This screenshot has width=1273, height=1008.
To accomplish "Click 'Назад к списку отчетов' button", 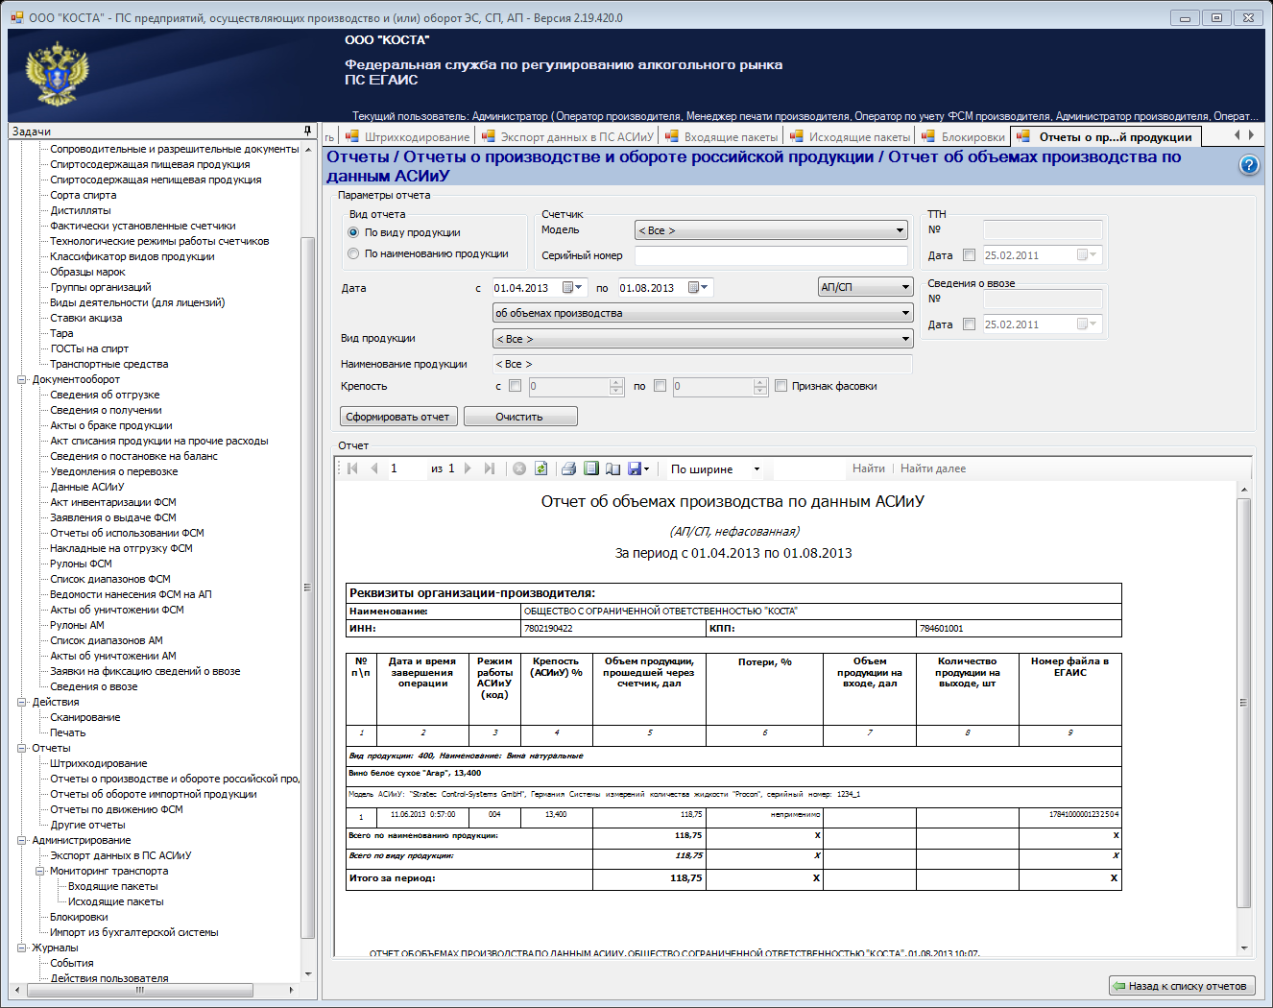I will coord(1181,986).
